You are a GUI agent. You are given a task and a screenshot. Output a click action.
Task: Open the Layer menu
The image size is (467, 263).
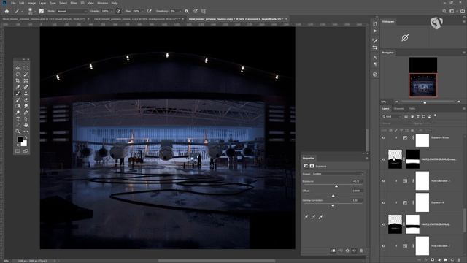(42, 3)
